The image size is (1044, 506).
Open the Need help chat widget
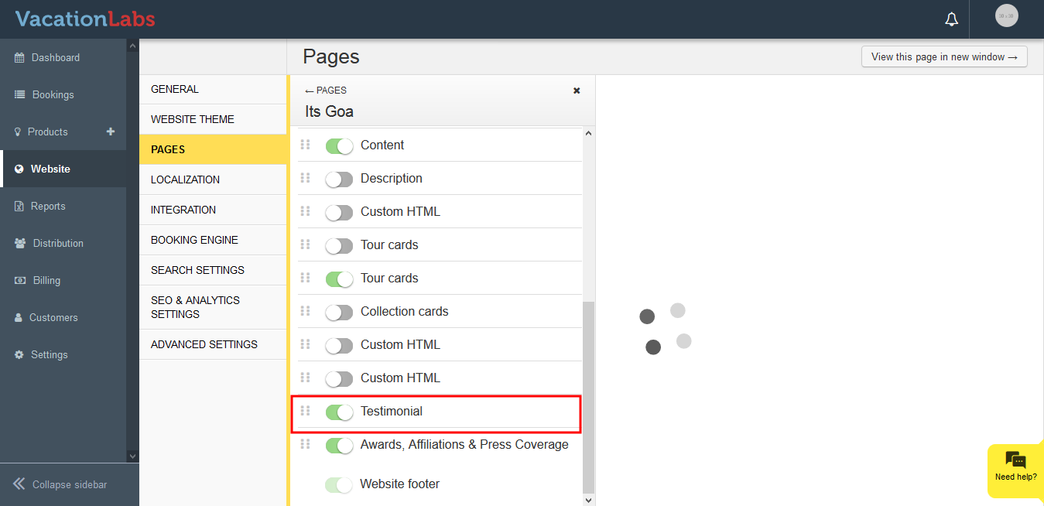1015,466
